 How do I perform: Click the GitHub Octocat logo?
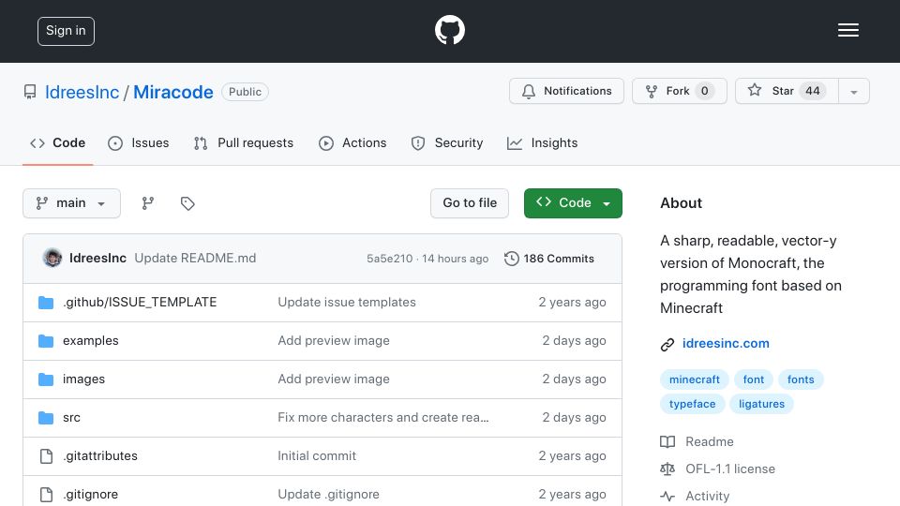(x=449, y=30)
